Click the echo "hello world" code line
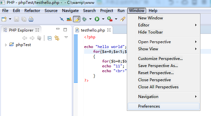This screenshot has height=116, width=211. [105, 47]
